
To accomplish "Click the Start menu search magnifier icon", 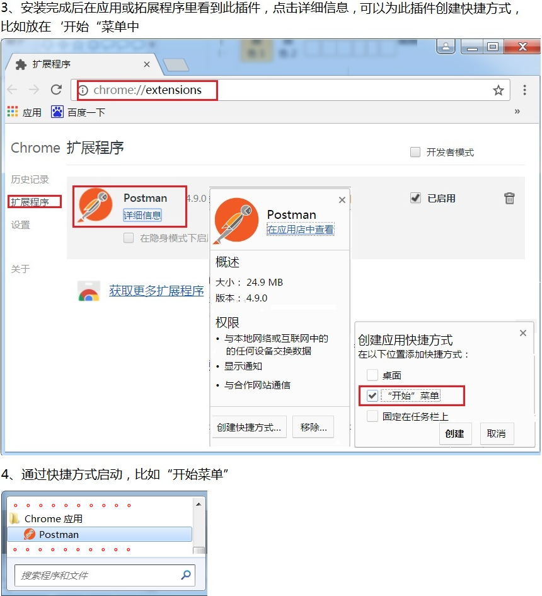I will [x=186, y=575].
